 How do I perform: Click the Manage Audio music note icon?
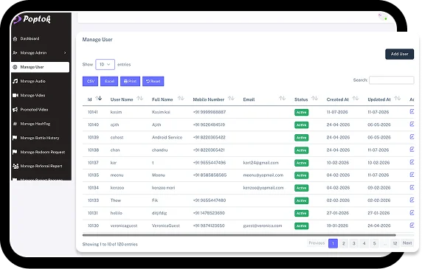click(x=15, y=81)
